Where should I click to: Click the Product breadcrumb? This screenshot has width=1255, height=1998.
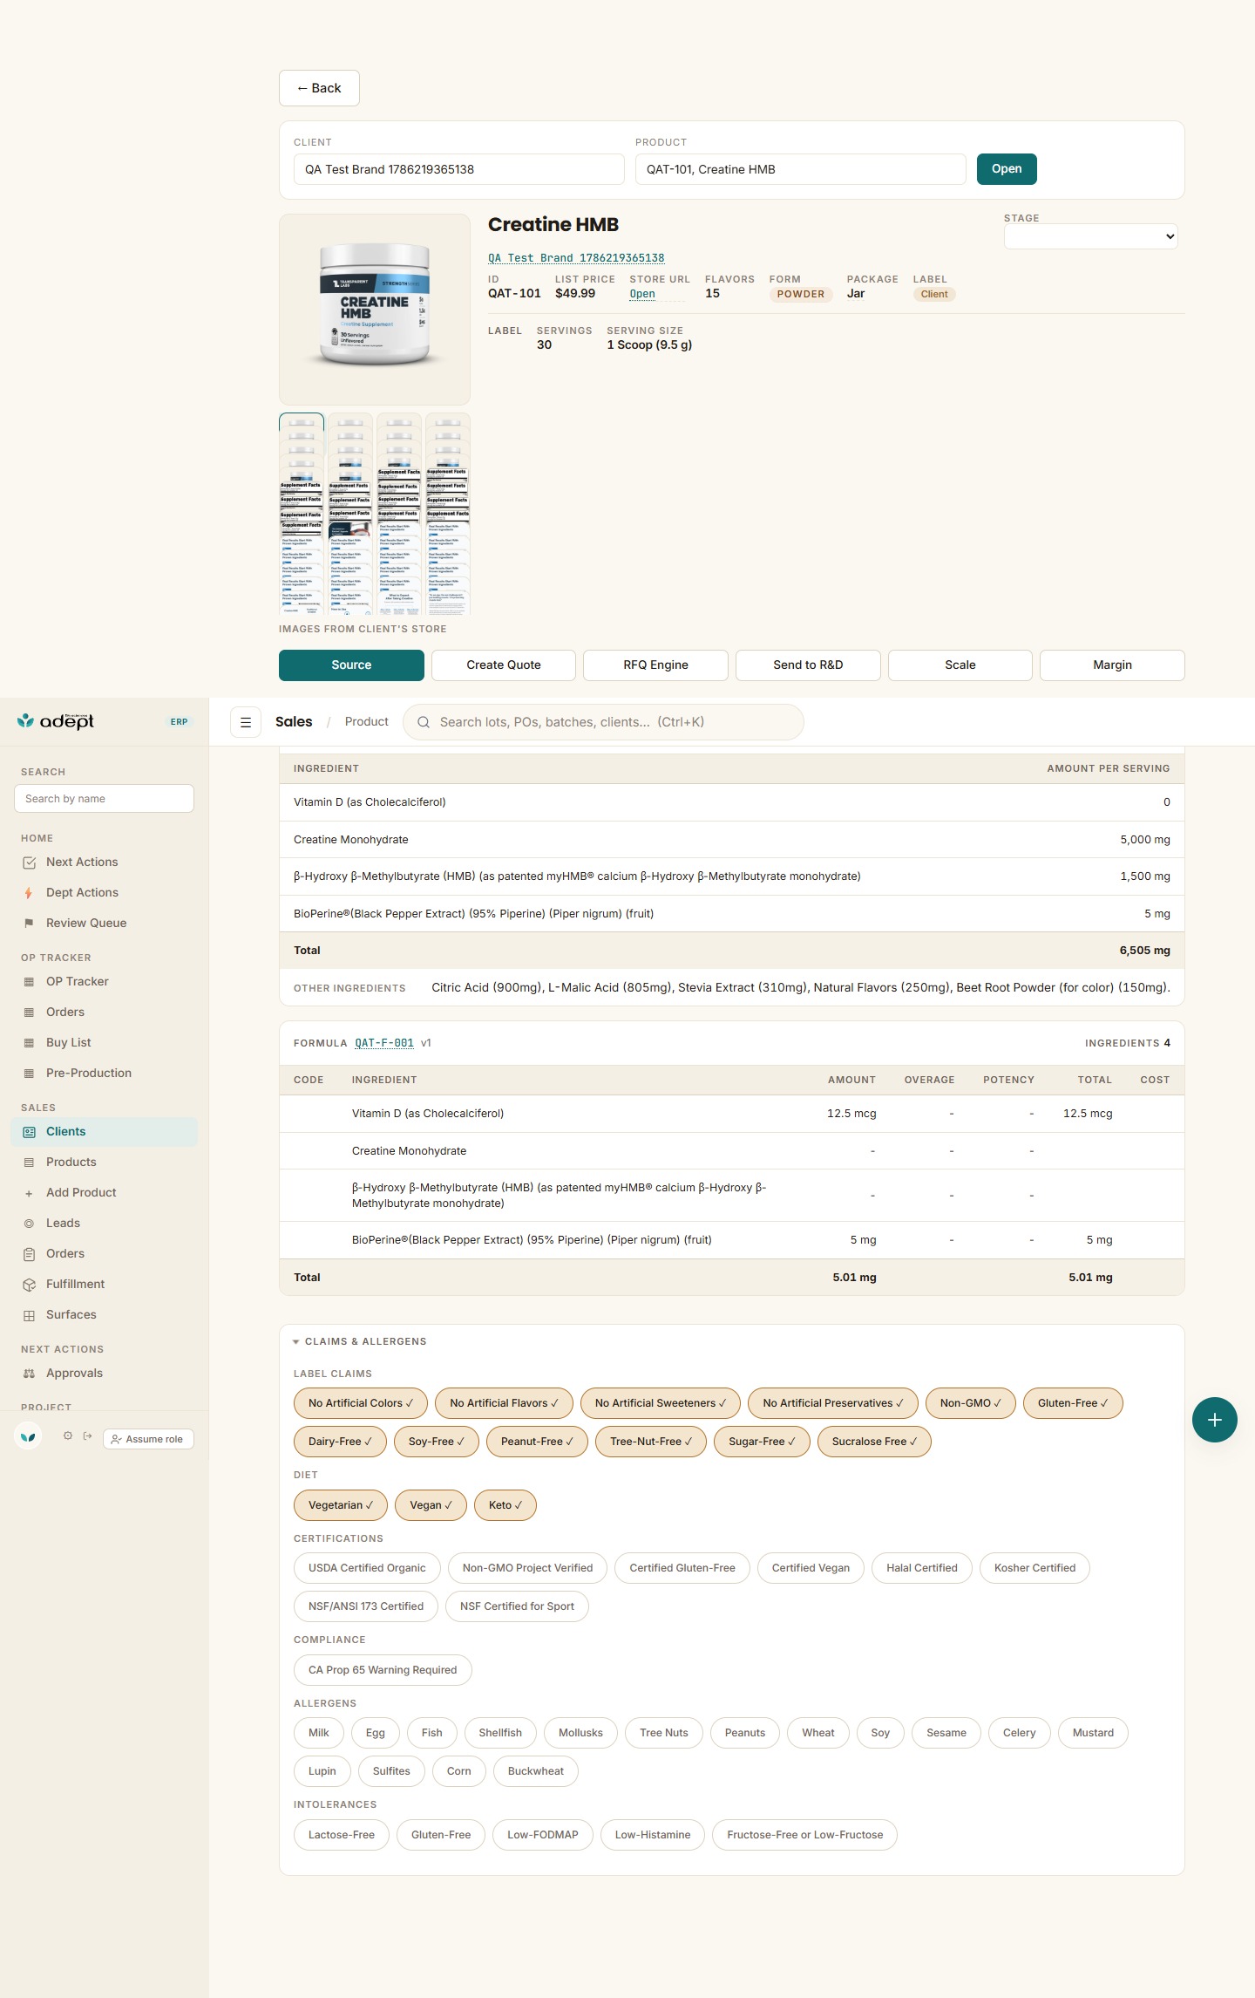(x=367, y=722)
